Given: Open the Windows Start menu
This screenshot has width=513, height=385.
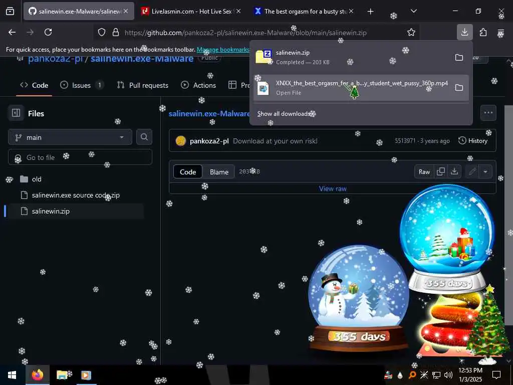Looking at the screenshot, I should (x=12, y=375).
